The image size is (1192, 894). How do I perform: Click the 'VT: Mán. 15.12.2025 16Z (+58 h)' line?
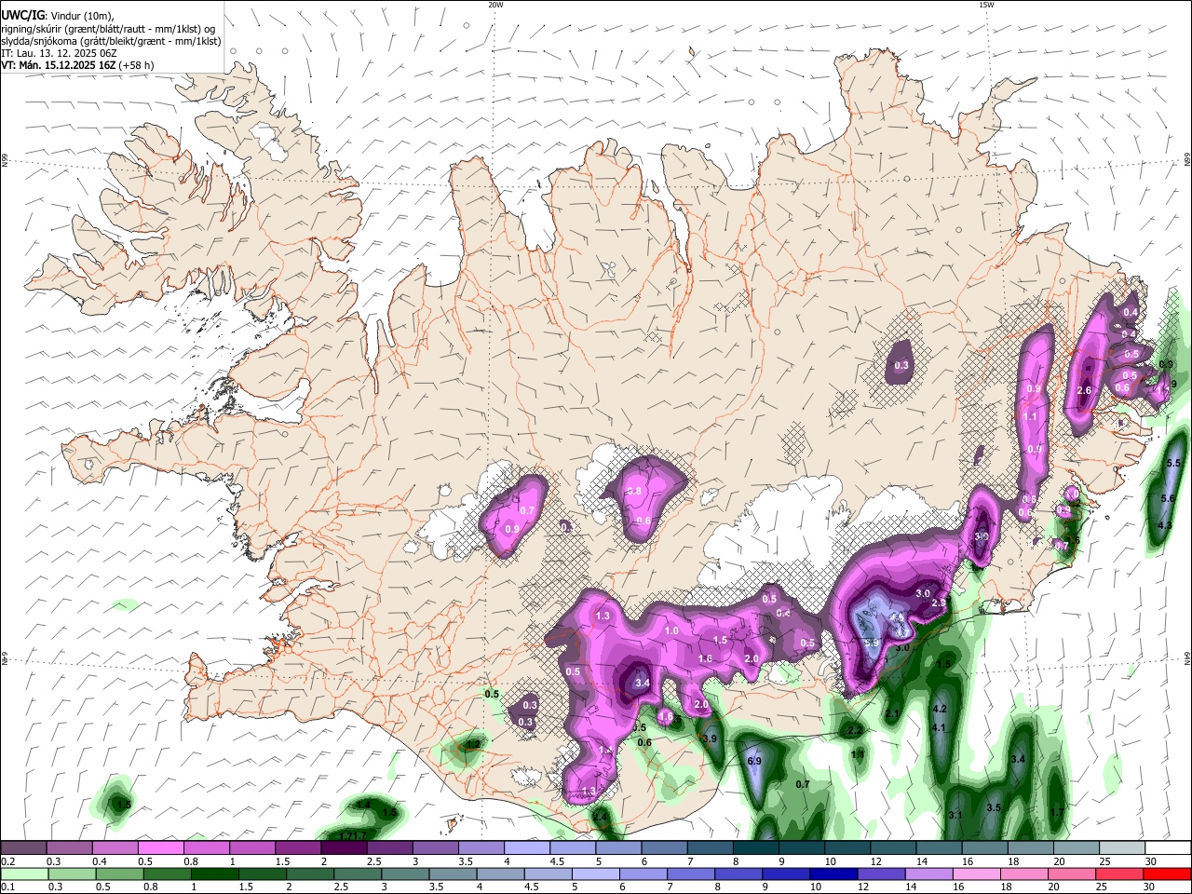(x=77, y=65)
